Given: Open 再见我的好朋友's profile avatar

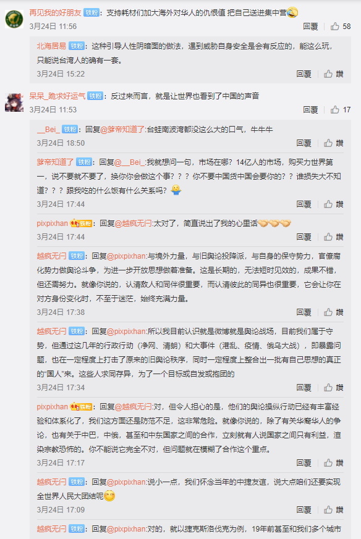Looking at the screenshot, I should pos(14,19).
